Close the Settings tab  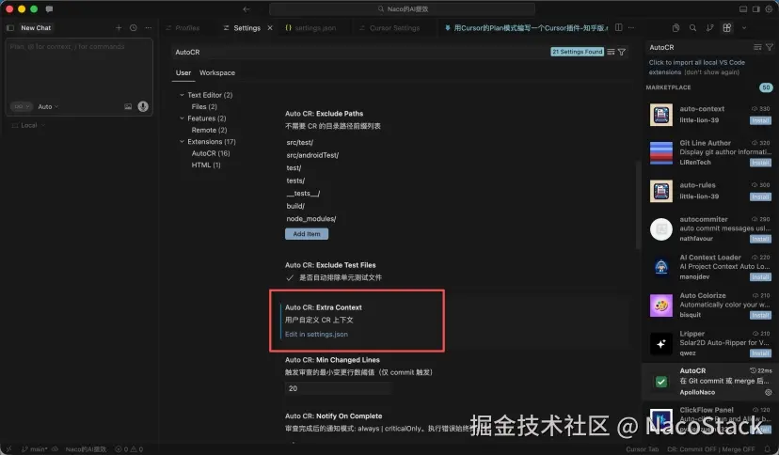tap(270, 28)
